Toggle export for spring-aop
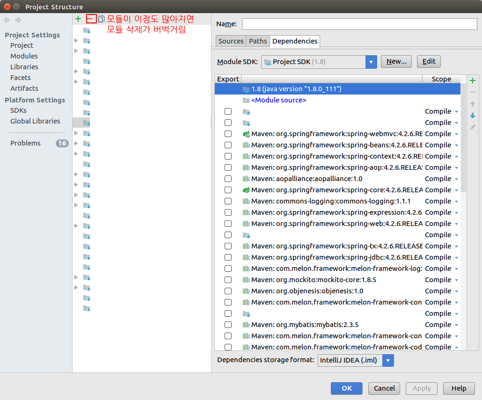 point(228,167)
